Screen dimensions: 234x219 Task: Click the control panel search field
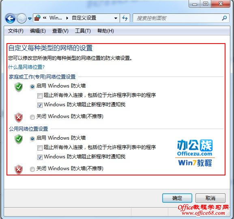[178, 18]
